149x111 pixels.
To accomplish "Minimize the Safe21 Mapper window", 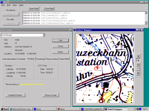I will [x=137, y=30].
